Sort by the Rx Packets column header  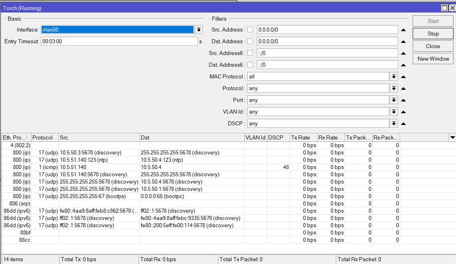[x=386, y=137]
